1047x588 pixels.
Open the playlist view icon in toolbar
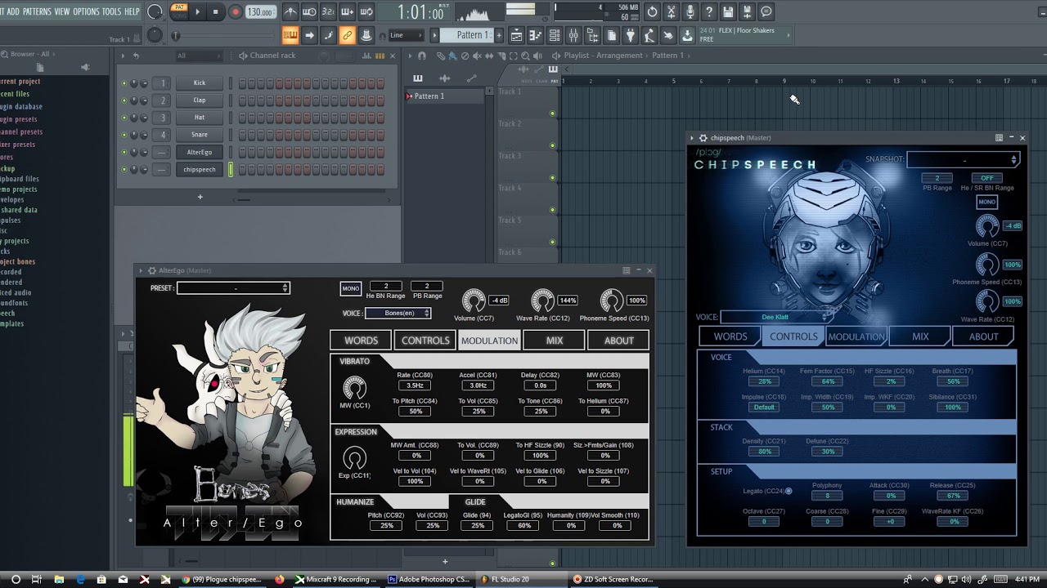(517, 35)
